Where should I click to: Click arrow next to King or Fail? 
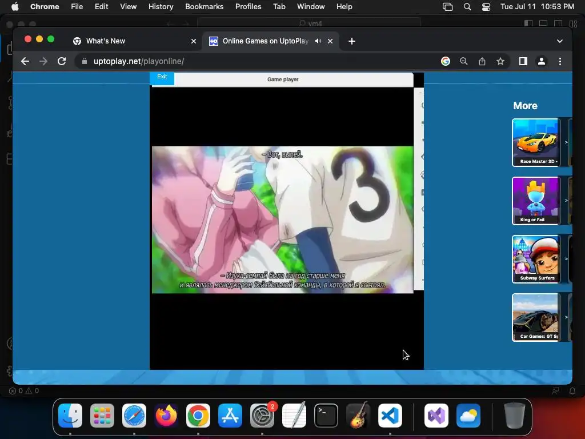[566, 201]
